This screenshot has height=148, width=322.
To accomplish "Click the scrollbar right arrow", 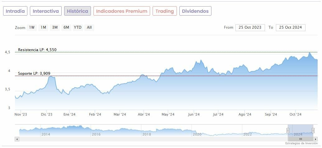I will pyautogui.click(x=315, y=139).
